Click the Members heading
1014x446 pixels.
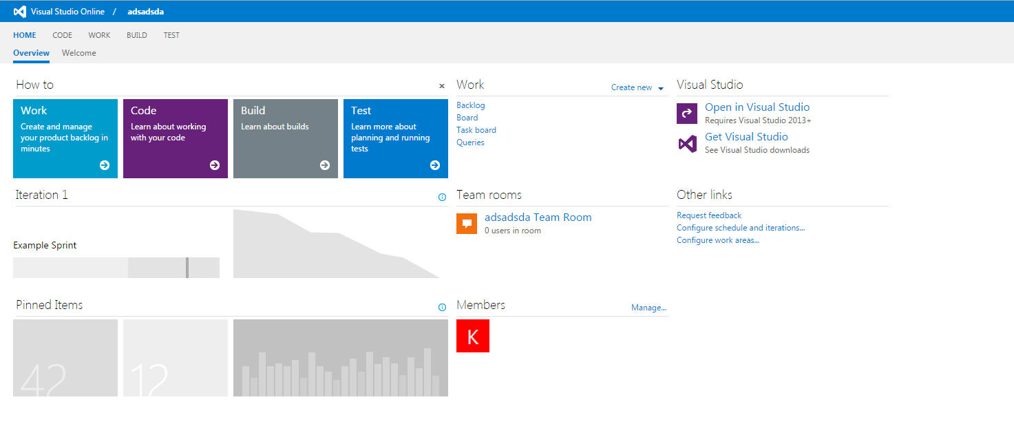(x=480, y=305)
